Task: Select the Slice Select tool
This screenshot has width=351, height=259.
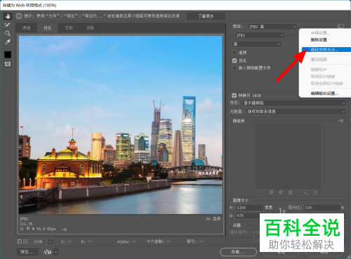Action: [x=8, y=25]
